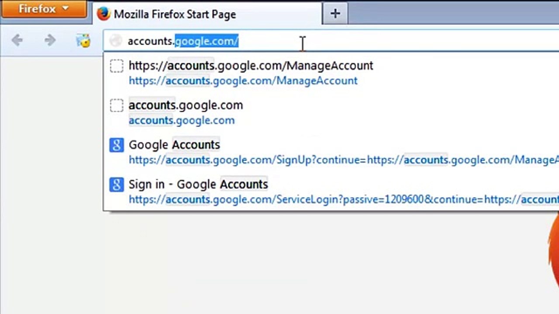The height and width of the screenshot is (314, 559).
Task: Select the Mozilla Firefox Start Page tab
Action: click(207, 14)
